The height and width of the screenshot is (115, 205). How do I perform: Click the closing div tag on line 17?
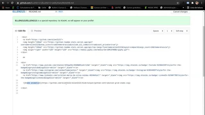24,88
